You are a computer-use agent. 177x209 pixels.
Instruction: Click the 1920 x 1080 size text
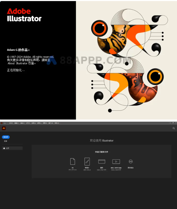tap(116, 170)
